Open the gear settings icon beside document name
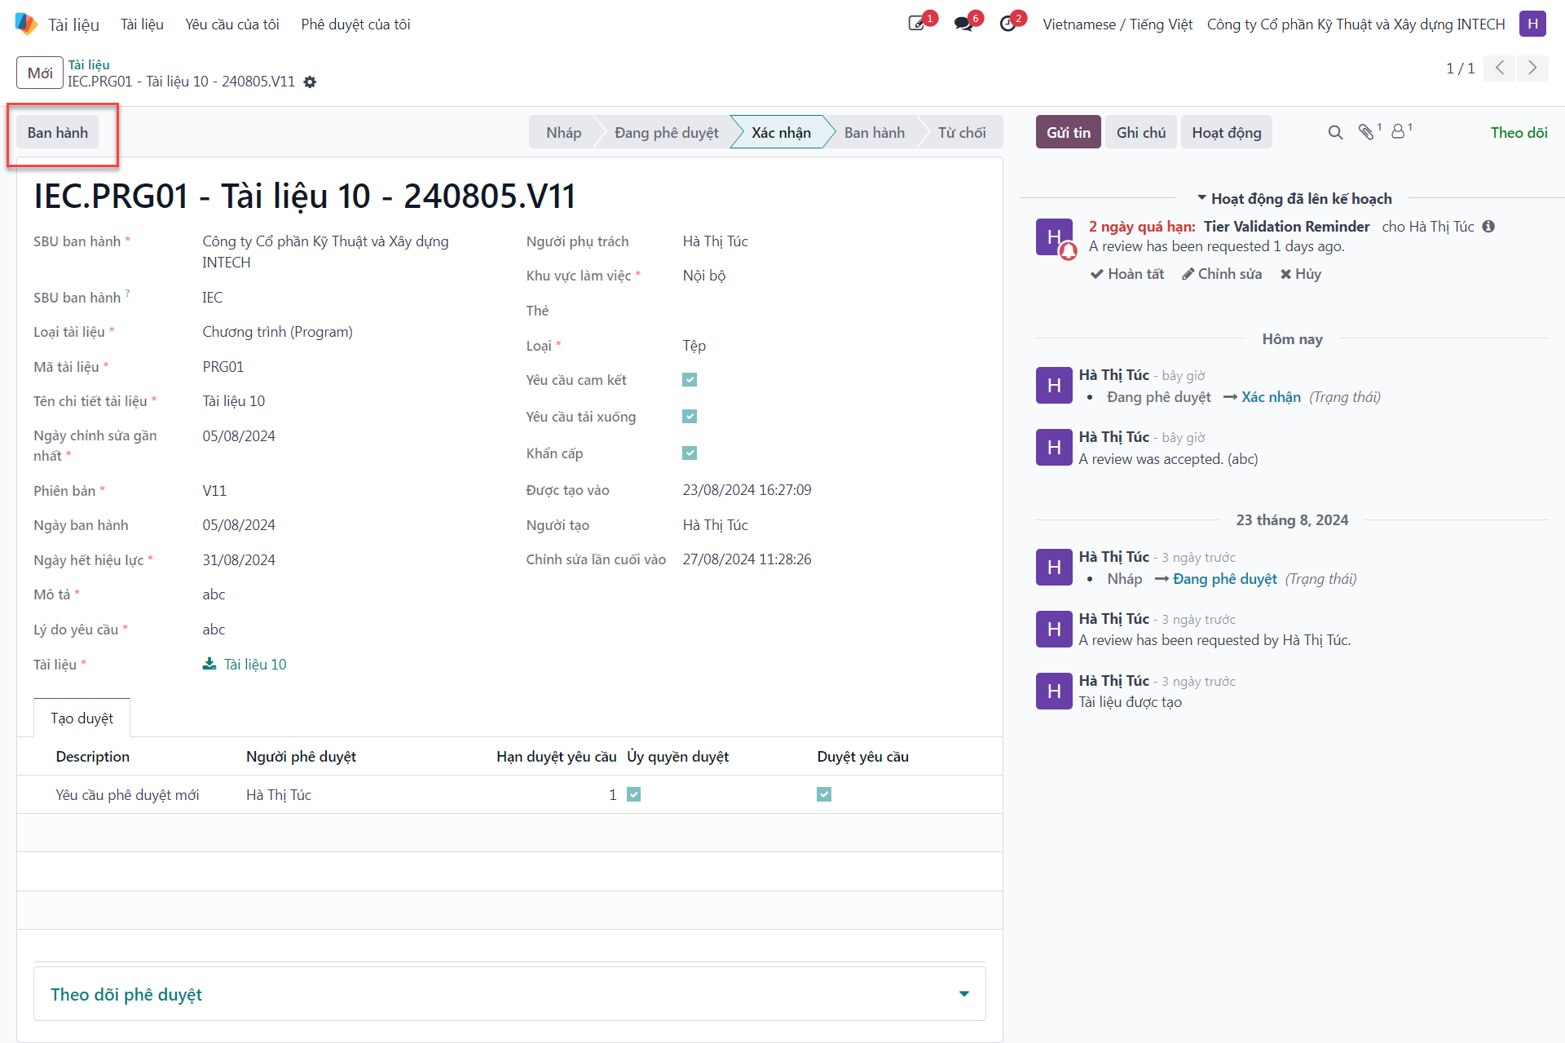The width and height of the screenshot is (1565, 1043). click(310, 82)
